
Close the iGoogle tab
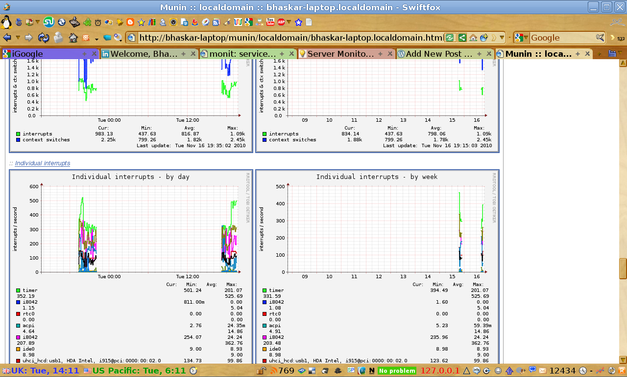click(x=95, y=54)
